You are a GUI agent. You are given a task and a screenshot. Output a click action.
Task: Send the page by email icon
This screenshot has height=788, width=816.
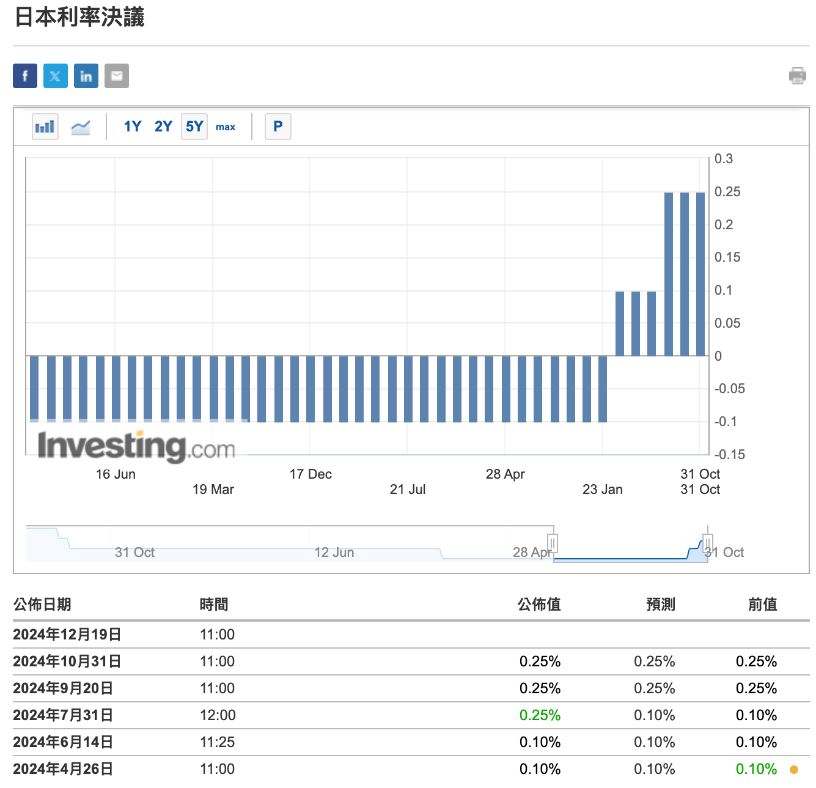(117, 76)
